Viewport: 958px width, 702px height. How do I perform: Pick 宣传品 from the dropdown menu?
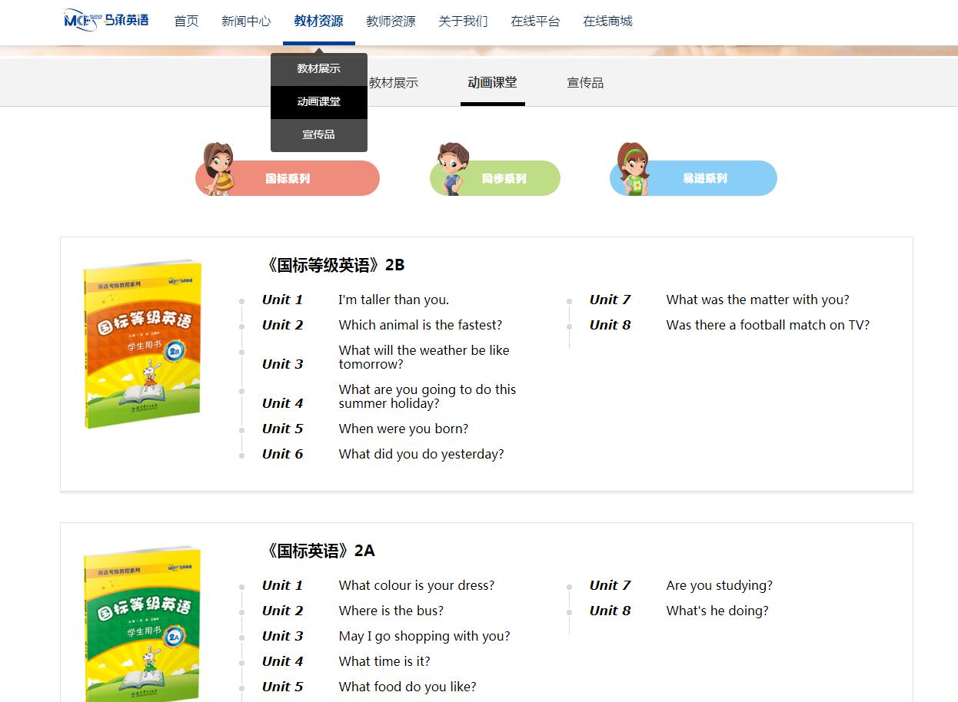click(319, 135)
